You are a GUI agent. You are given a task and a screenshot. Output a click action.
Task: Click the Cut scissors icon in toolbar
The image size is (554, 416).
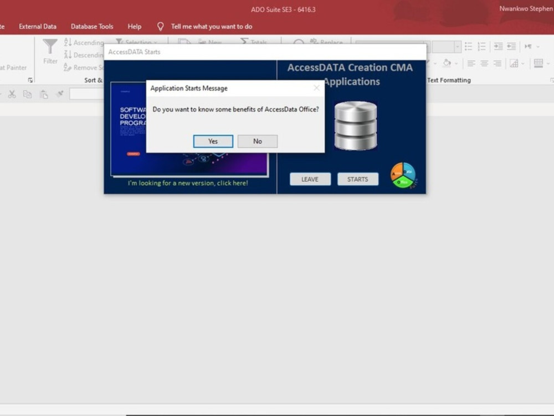[x=12, y=94]
